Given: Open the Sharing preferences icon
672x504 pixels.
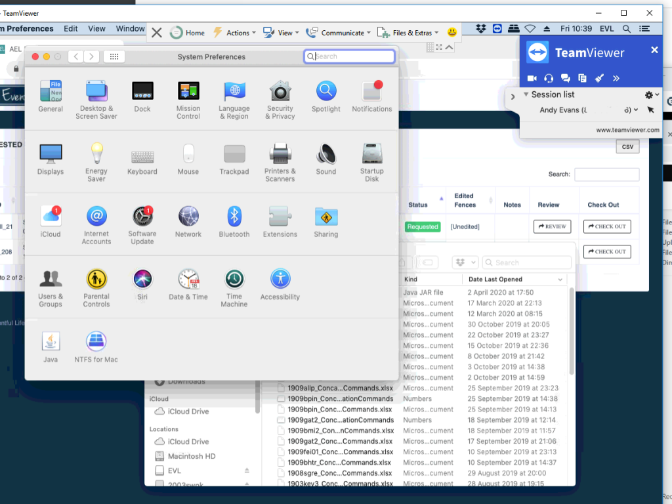Looking at the screenshot, I should [326, 222].
